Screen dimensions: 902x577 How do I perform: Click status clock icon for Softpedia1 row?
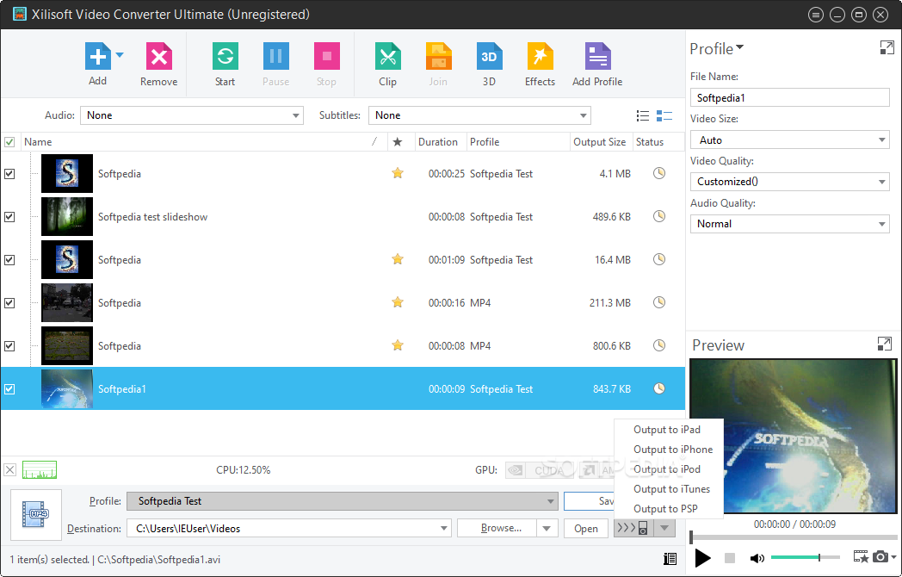point(659,388)
